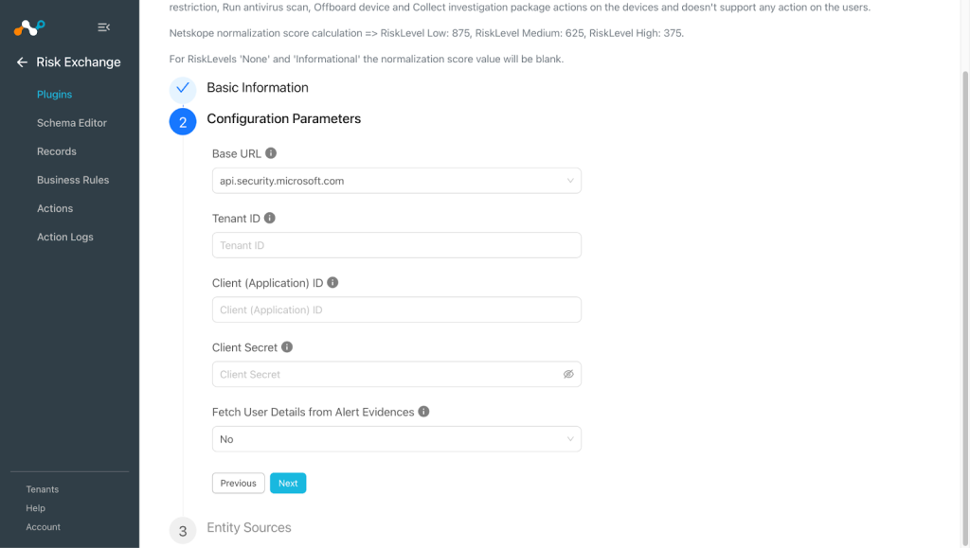
Task: Click the Tenant ID input field
Action: pyautogui.click(x=397, y=245)
